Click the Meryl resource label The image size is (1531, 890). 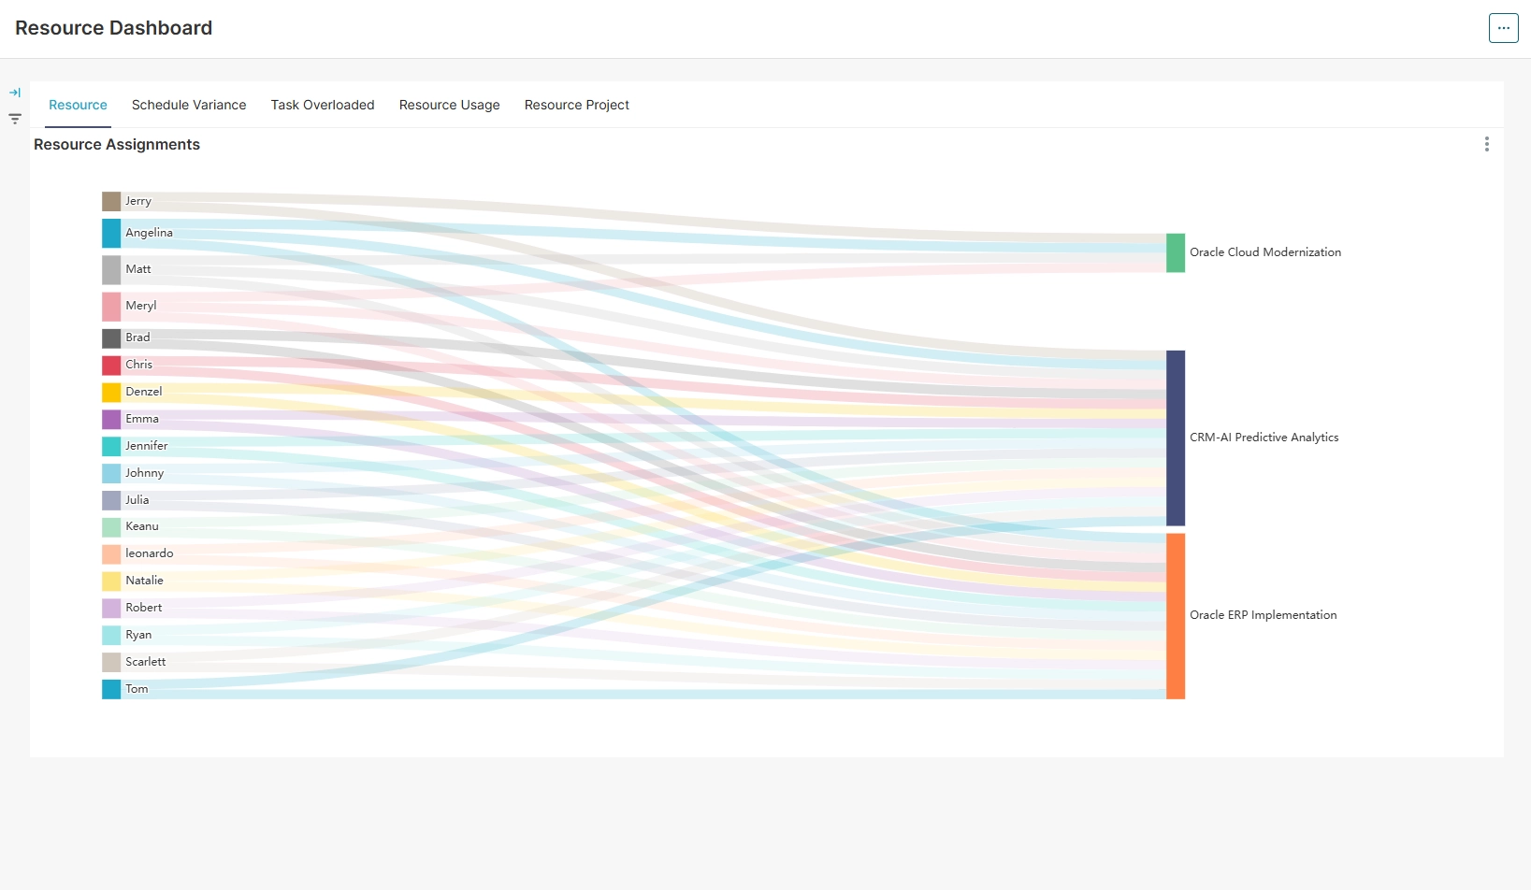coord(141,306)
